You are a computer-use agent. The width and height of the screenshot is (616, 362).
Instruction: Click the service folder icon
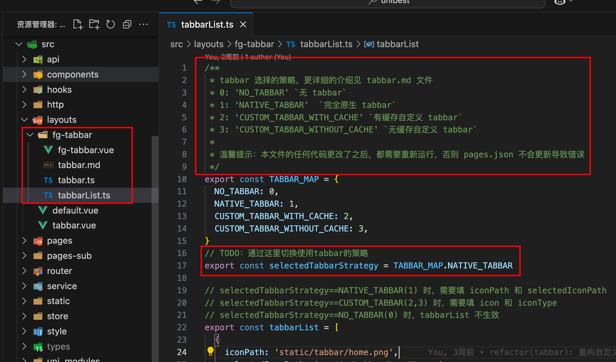pyautogui.click(x=38, y=286)
